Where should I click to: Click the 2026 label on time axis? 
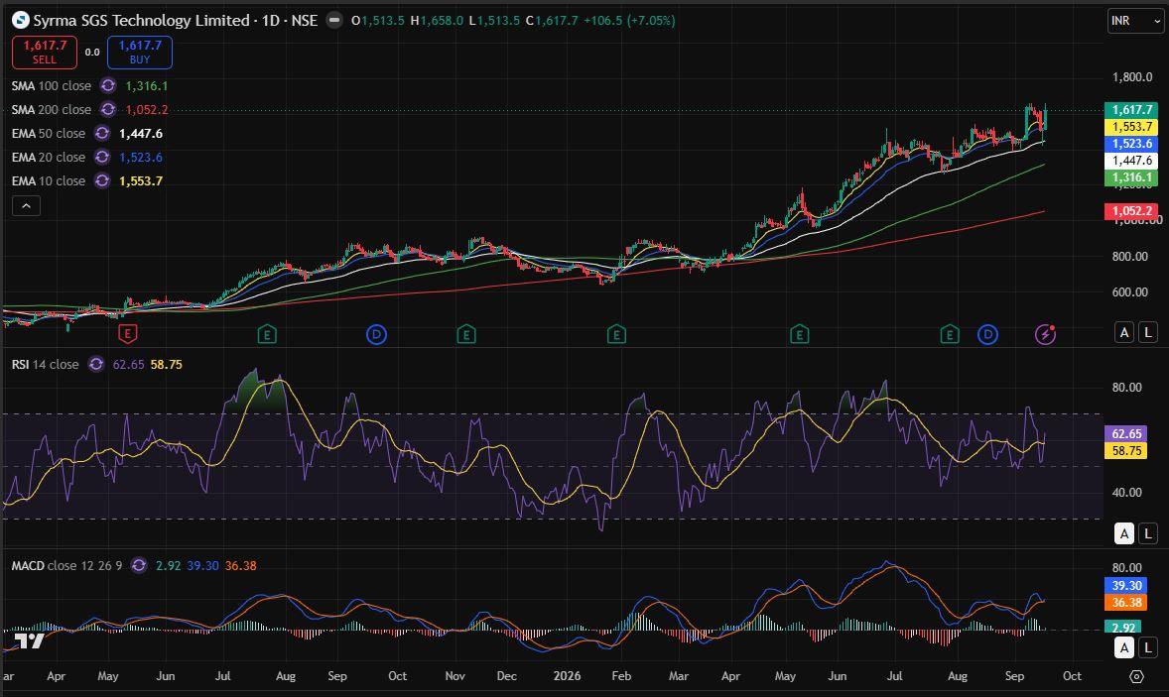pos(567,676)
